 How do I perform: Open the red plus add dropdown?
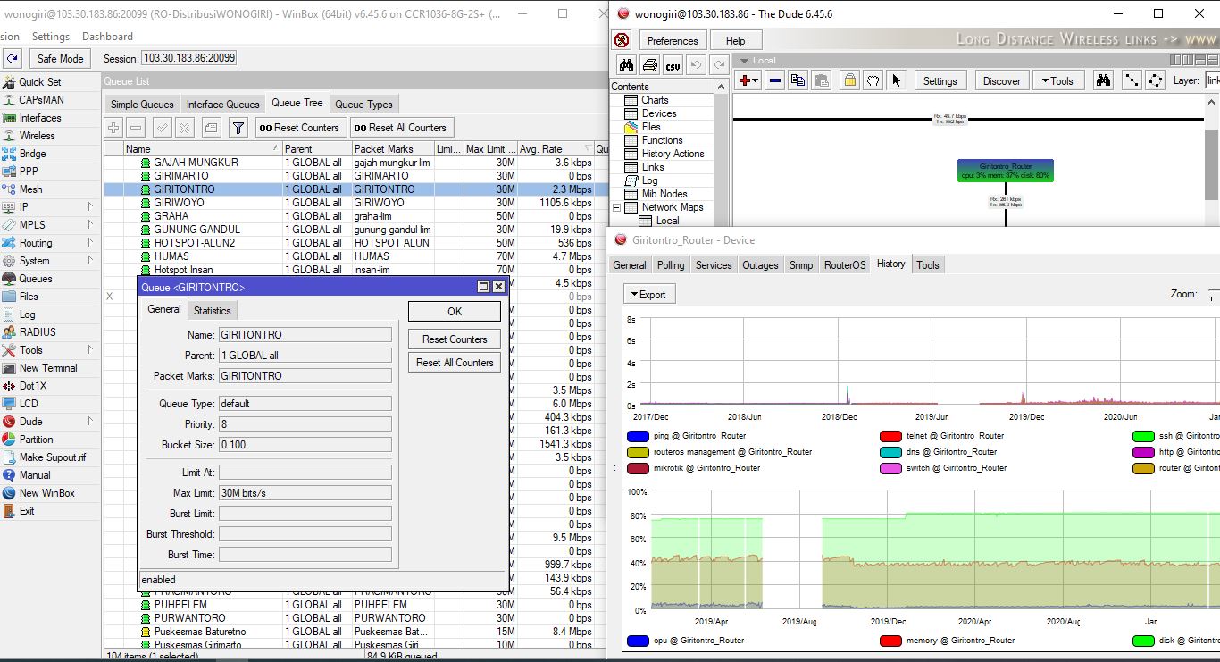point(748,80)
